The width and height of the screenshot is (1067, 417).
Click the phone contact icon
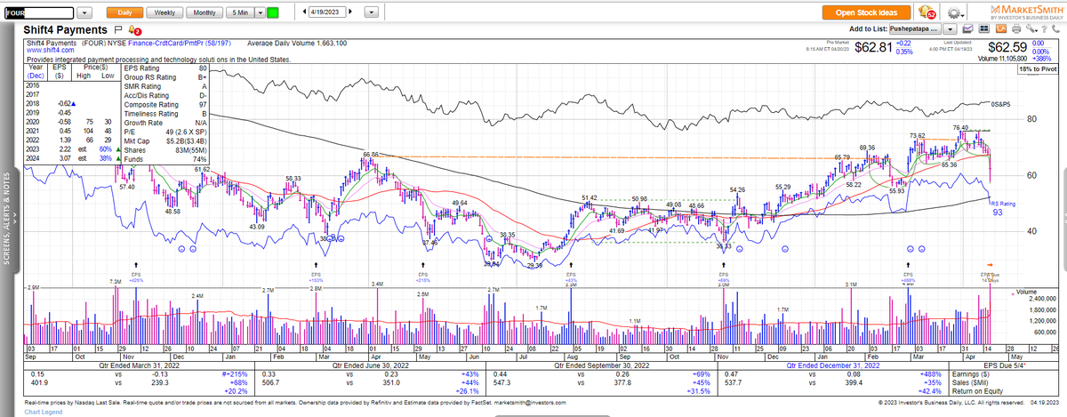pos(1055,29)
